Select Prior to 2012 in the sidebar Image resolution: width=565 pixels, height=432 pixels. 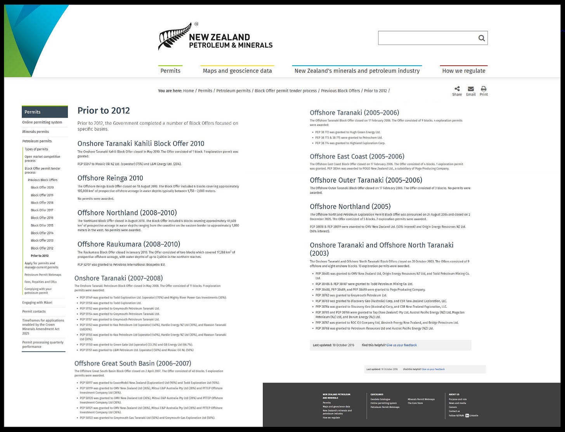click(x=40, y=256)
